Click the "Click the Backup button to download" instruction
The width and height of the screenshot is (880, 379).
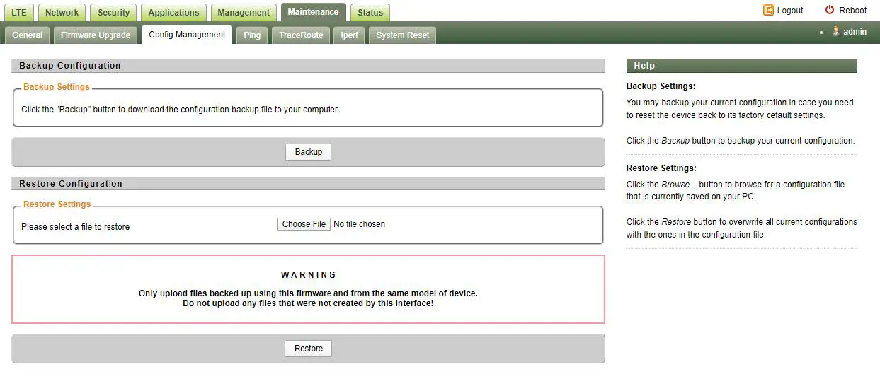pyautogui.click(x=181, y=110)
